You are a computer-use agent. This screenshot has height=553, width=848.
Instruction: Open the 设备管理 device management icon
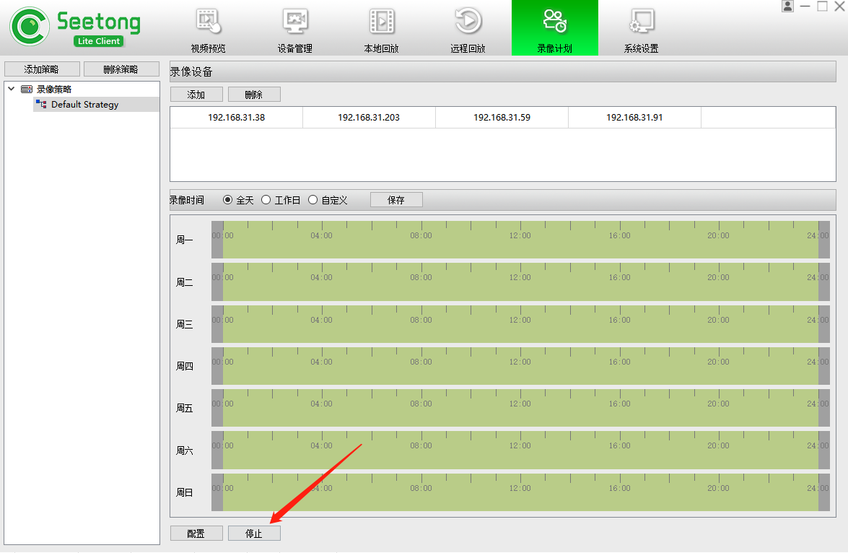tap(294, 22)
